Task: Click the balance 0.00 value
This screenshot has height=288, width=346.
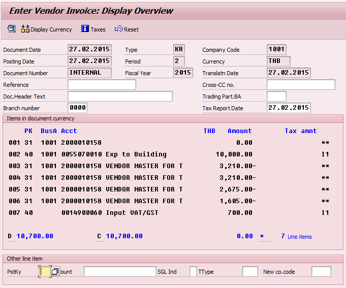Action: click(x=245, y=236)
